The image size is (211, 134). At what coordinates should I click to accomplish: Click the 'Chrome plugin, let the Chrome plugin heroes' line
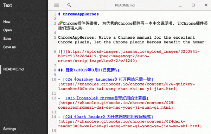point(132,42)
